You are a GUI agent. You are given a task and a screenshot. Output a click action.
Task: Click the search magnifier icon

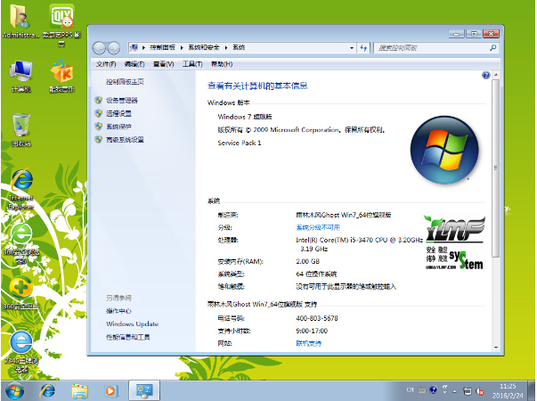(492, 47)
